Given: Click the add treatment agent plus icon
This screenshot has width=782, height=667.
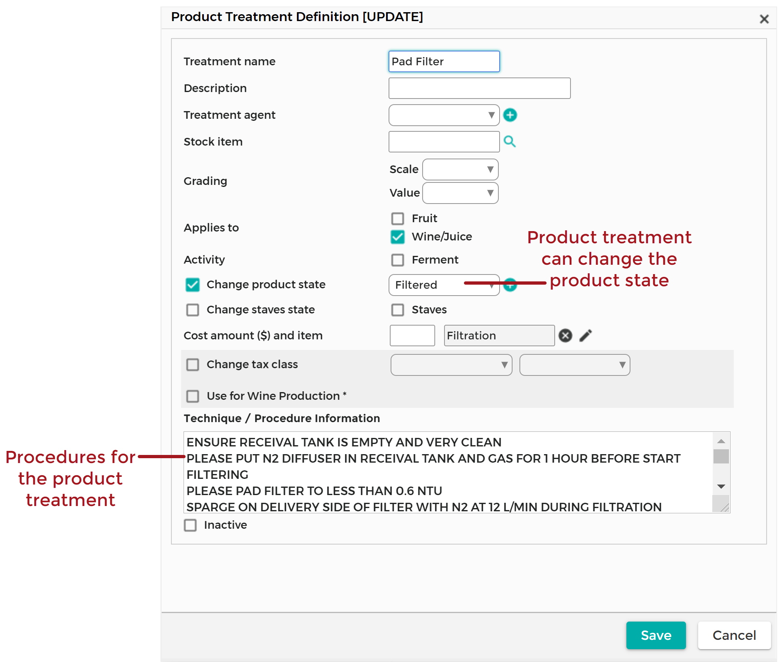Looking at the screenshot, I should point(510,115).
